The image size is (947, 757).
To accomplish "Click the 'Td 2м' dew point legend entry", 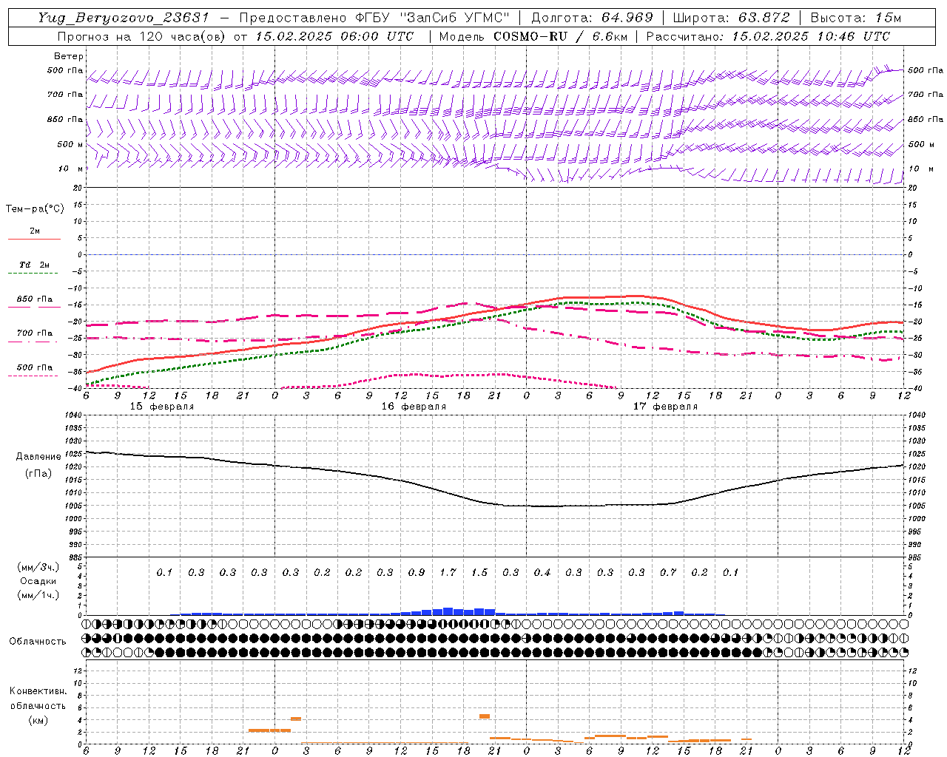I will 35,265.
